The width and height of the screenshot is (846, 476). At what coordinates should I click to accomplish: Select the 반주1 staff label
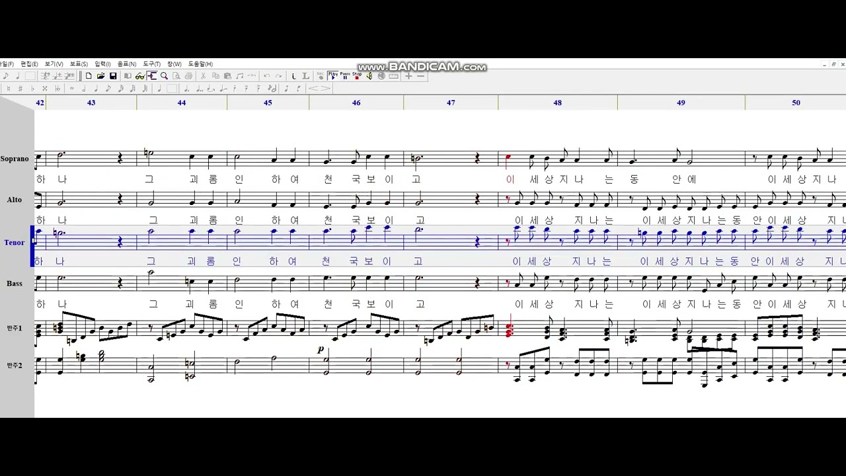pyautogui.click(x=15, y=328)
